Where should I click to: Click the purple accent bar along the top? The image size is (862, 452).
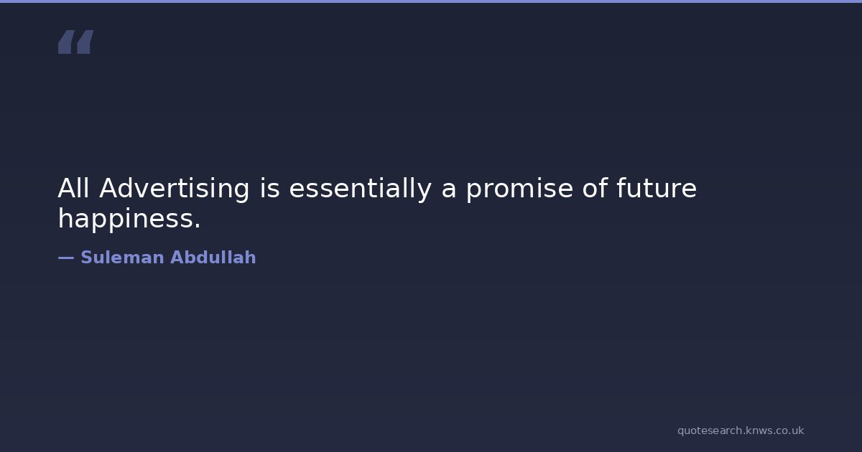[431, 1]
